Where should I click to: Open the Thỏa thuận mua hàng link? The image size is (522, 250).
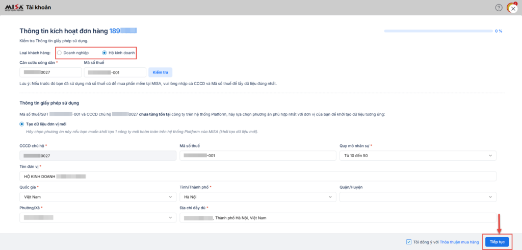[x=459, y=242]
